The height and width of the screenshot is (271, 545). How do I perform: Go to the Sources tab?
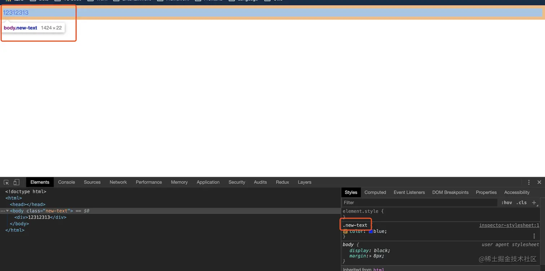[x=92, y=182]
